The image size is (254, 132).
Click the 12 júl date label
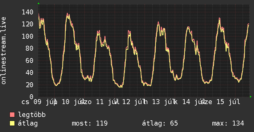pos(133,102)
